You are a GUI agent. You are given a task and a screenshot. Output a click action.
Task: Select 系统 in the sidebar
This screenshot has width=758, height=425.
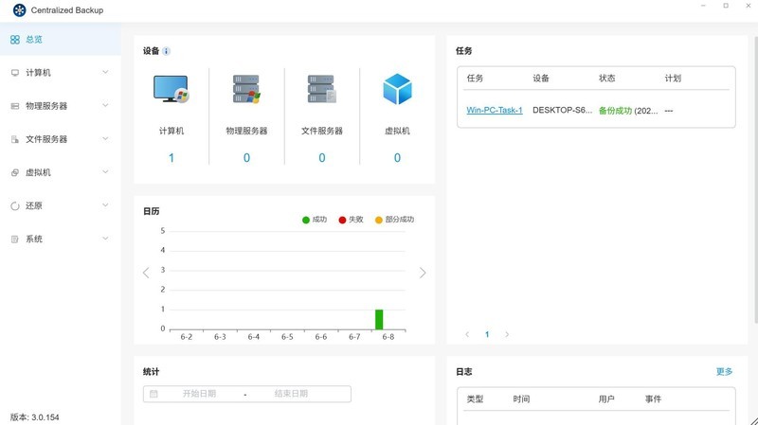coord(34,239)
